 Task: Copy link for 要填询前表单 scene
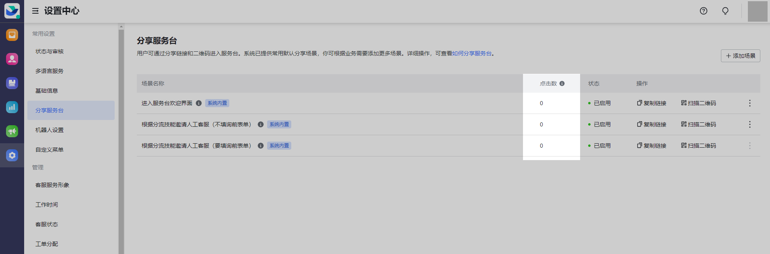652,146
